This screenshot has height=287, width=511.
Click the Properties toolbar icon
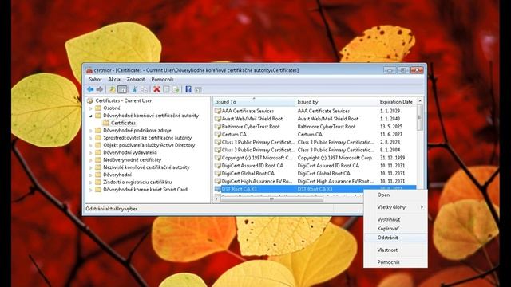point(166,89)
